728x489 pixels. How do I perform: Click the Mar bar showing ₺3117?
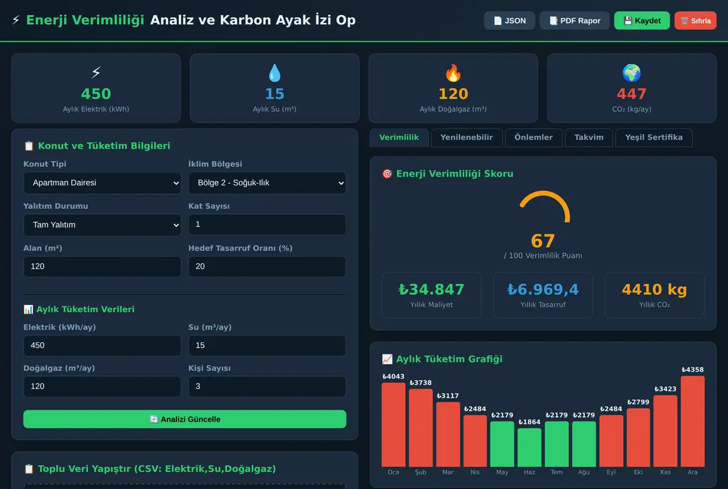coord(448,434)
